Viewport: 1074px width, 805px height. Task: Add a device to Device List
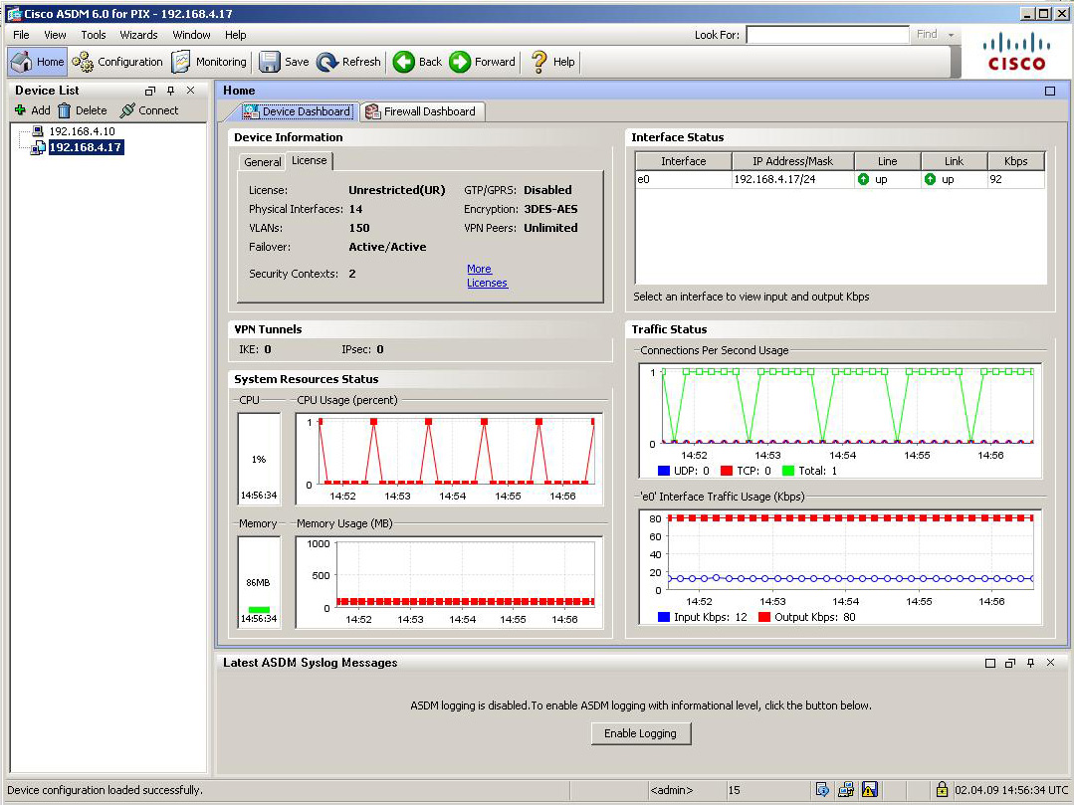[x=32, y=110]
